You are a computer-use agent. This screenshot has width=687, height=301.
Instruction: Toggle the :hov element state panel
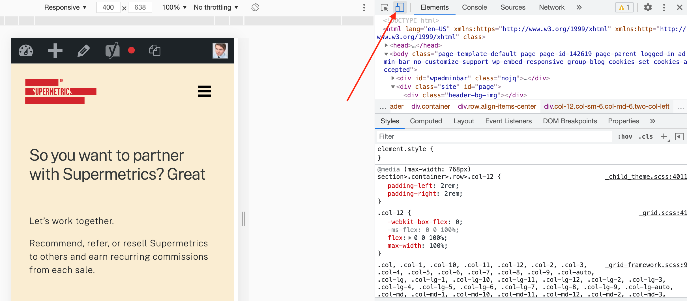tap(625, 136)
